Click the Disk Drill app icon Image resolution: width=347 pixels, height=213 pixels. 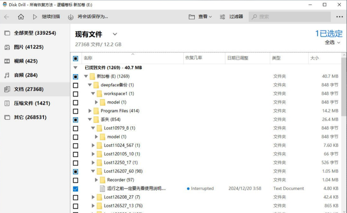5,4
